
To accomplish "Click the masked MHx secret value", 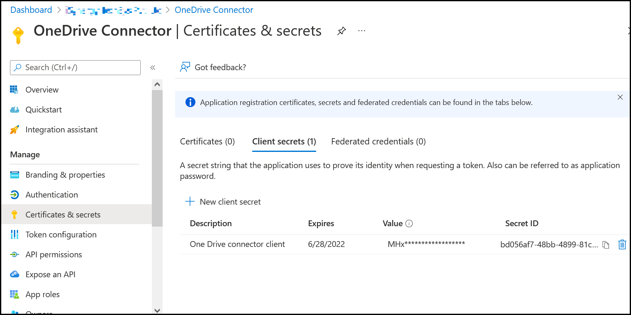I will coord(426,244).
